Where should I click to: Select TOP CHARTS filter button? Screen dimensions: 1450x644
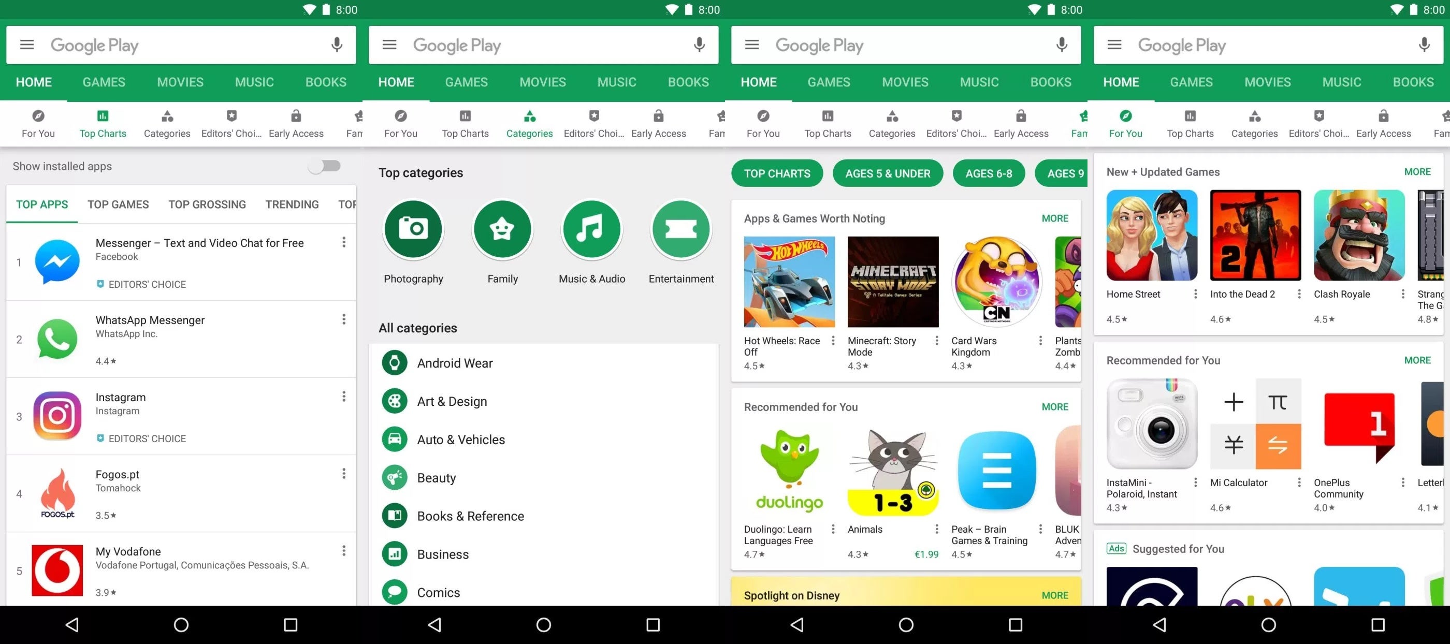pos(776,174)
